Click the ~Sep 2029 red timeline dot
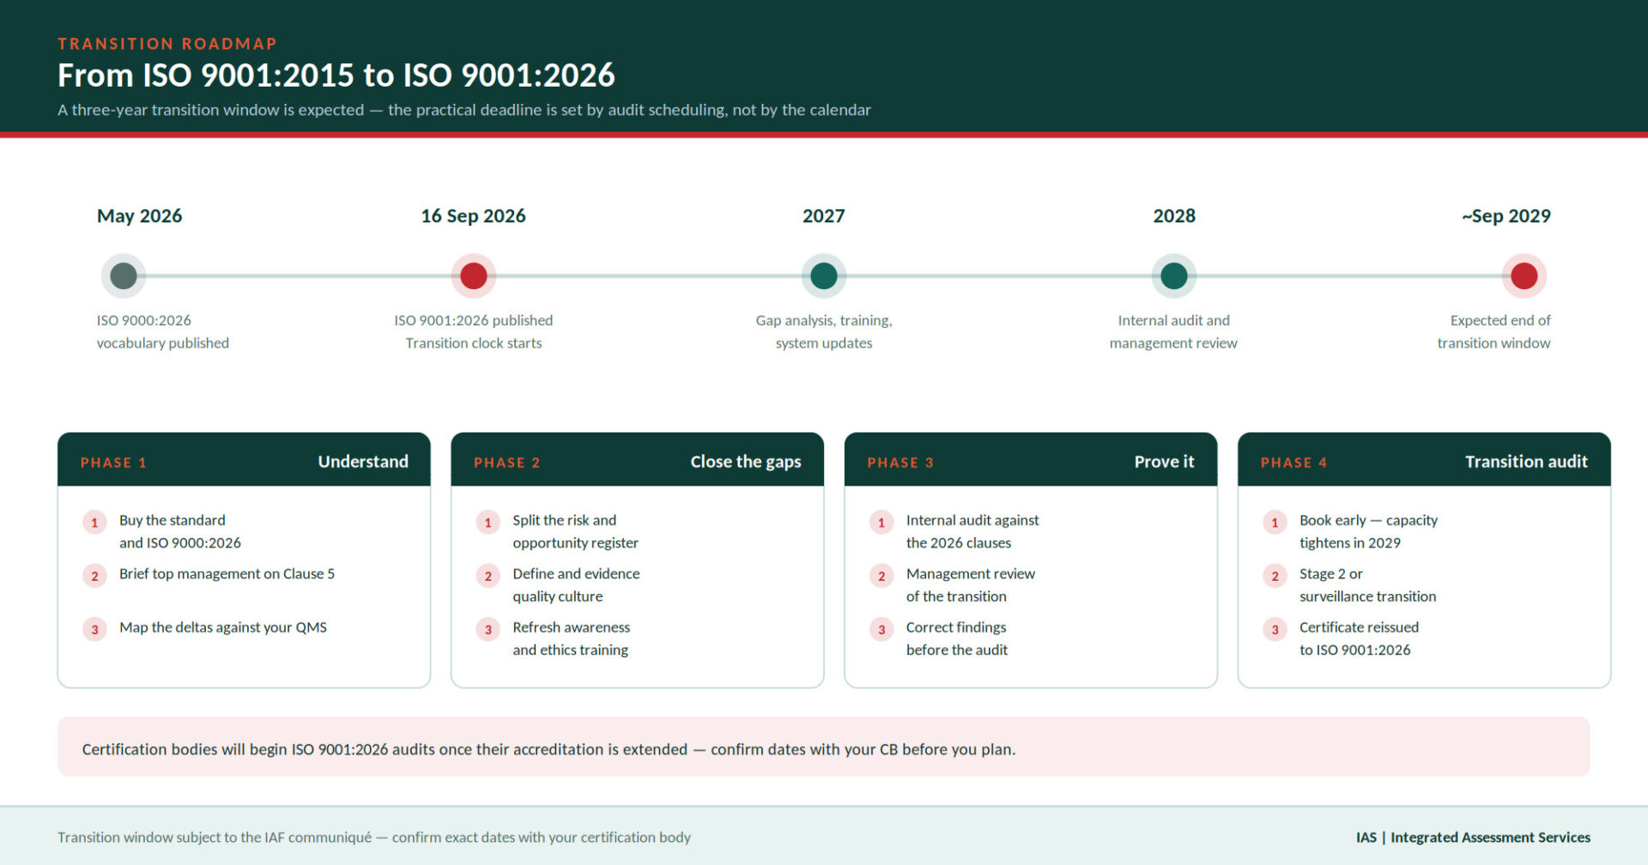The height and width of the screenshot is (865, 1648). pyautogui.click(x=1524, y=276)
